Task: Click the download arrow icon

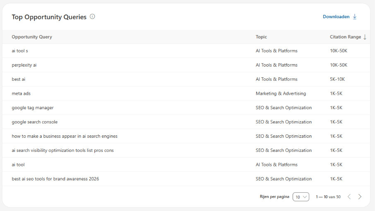Action: (x=355, y=17)
